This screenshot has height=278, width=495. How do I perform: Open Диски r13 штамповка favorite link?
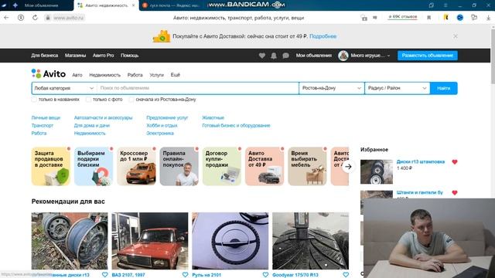tap(421, 161)
